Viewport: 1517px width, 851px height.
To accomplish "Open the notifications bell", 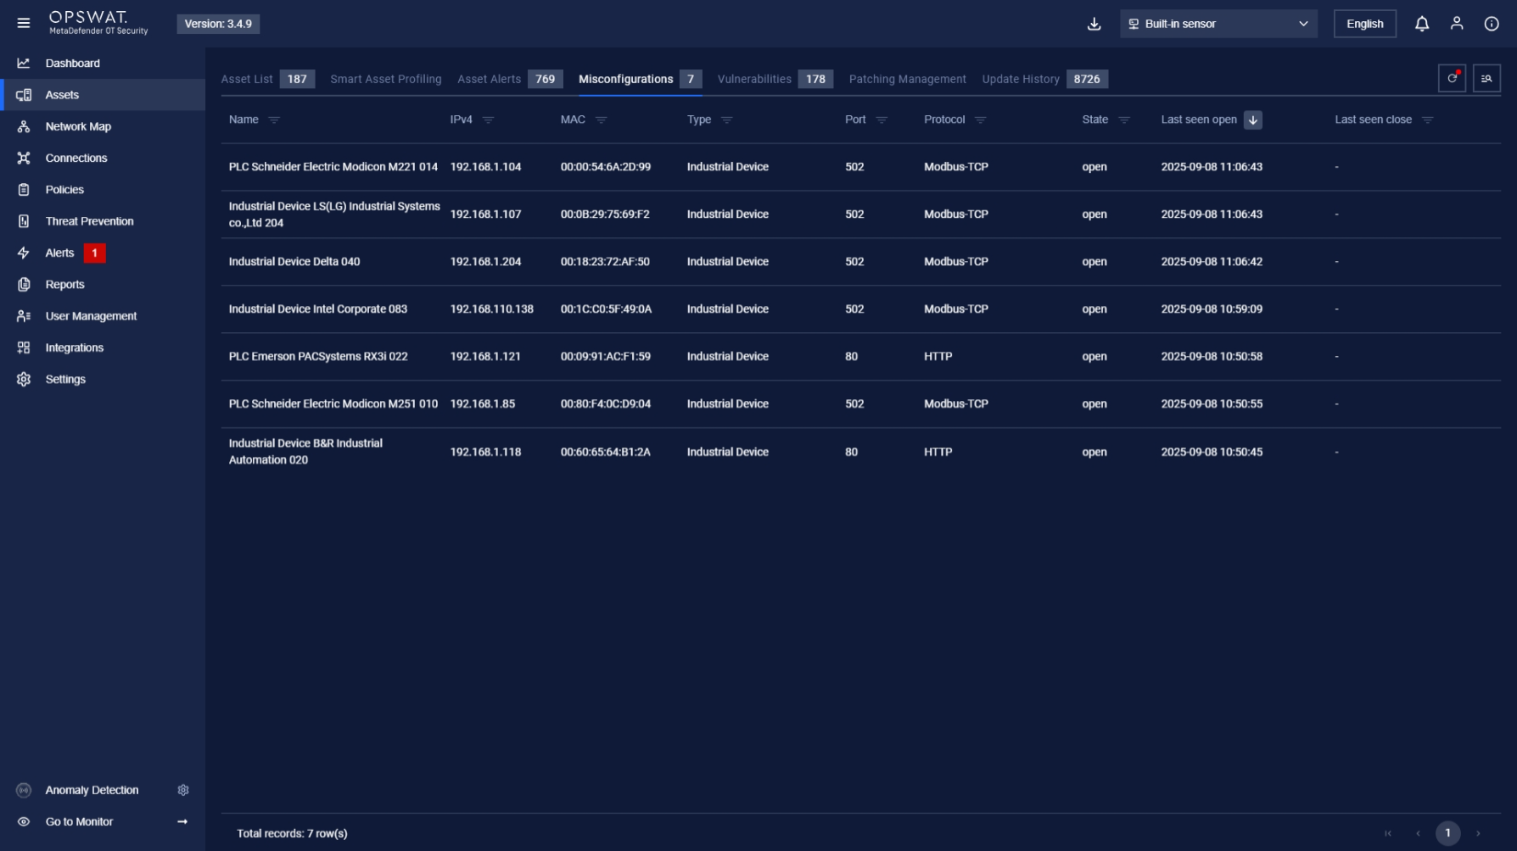I will click(1422, 24).
